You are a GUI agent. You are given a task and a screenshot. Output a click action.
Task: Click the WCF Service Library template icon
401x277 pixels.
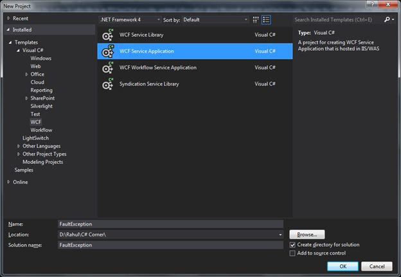pos(108,35)
